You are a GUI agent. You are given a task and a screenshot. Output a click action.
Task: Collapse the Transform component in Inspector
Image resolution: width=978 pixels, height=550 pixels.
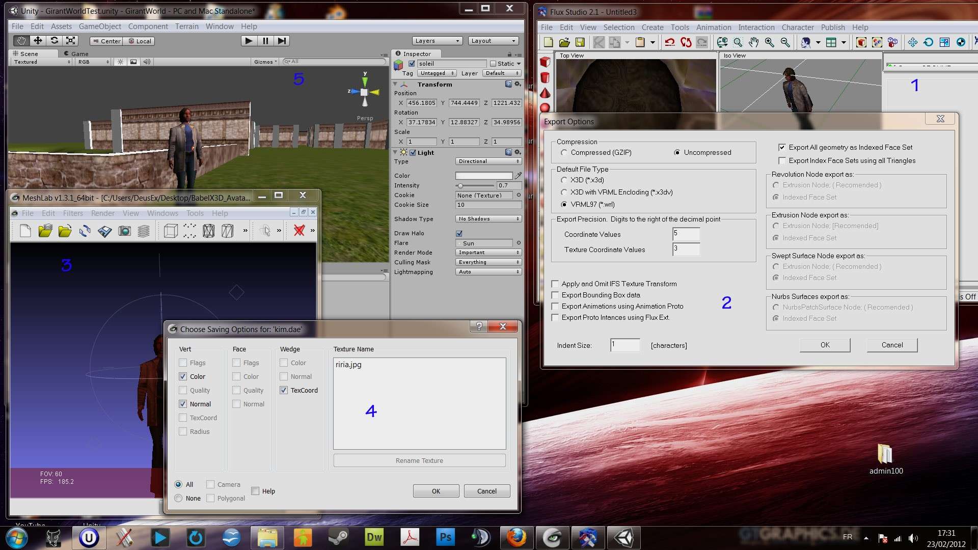[395, 85]
